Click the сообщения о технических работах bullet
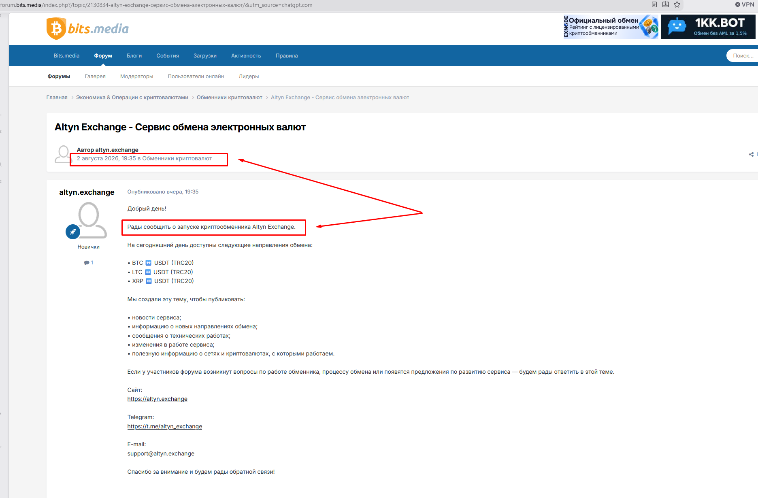This screenshot has width=758, height=498. pyautogui.click(x=179, y=336)
